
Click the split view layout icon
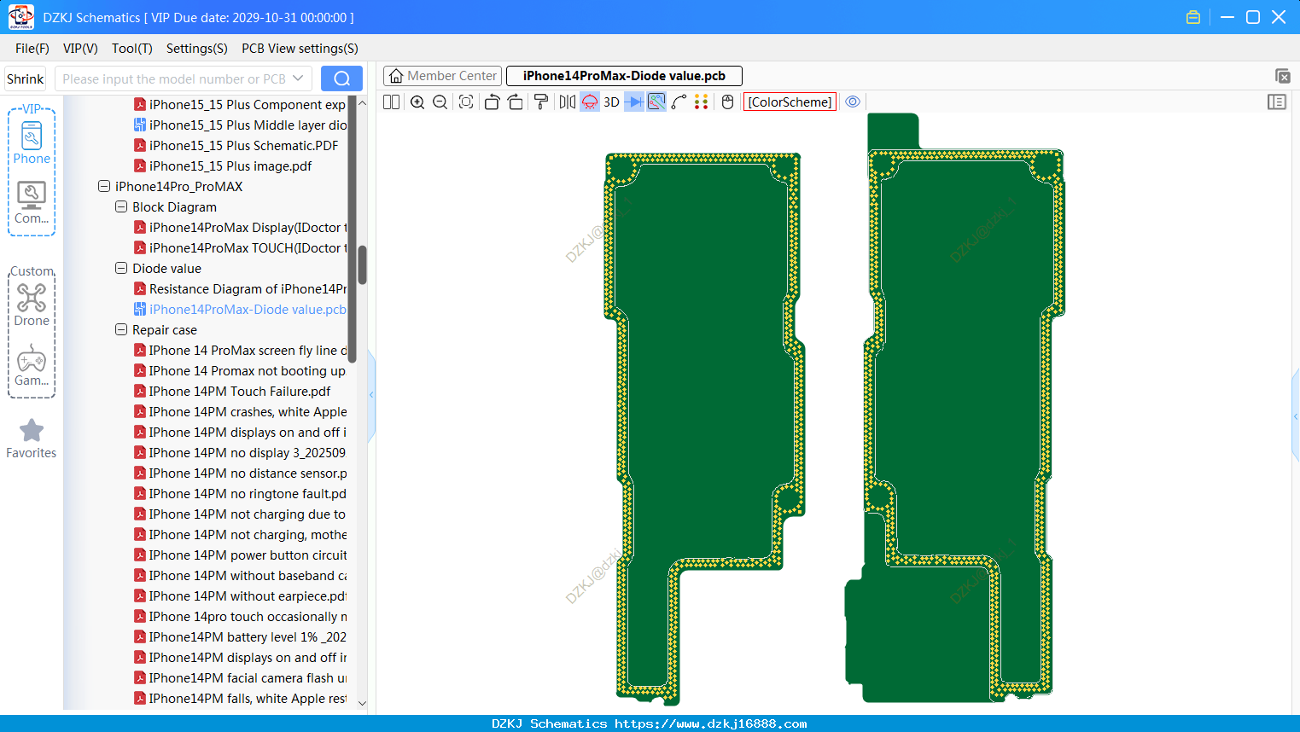391,102
